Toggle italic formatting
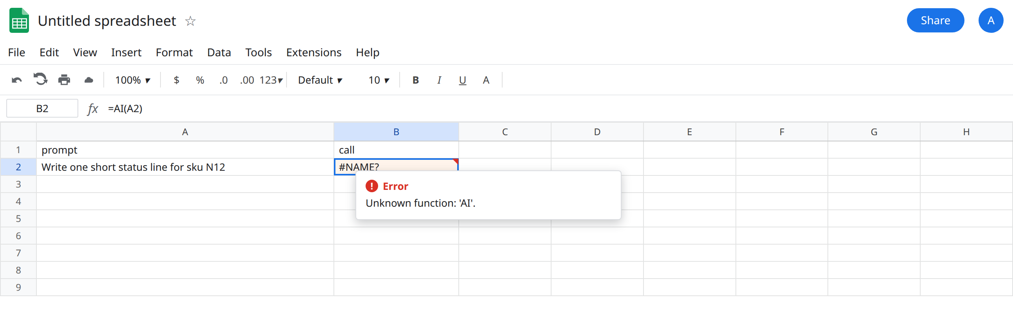The image size is (1013, 336). [x=439, y=80]
